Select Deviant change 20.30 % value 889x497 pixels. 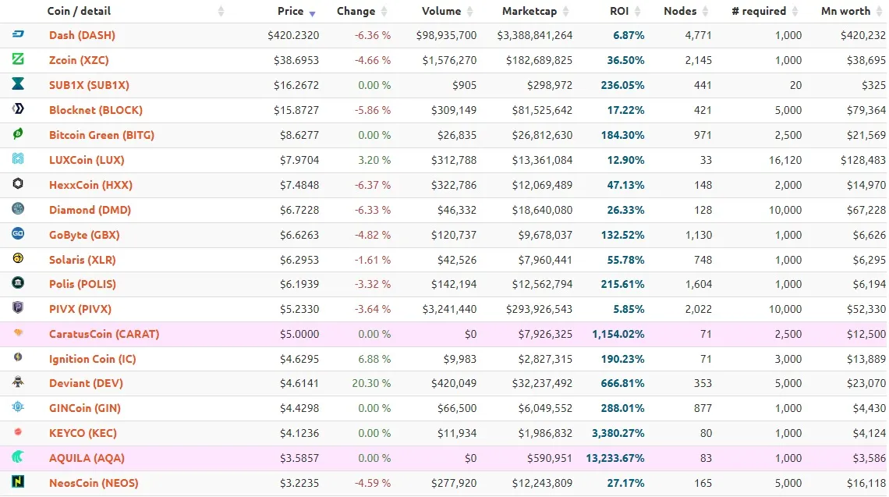pos(371,384)
